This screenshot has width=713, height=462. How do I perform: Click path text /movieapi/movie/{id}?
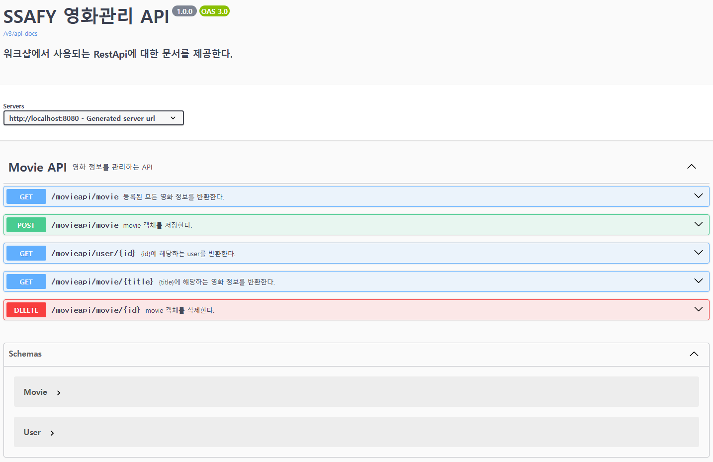click(x=95, y=310)
